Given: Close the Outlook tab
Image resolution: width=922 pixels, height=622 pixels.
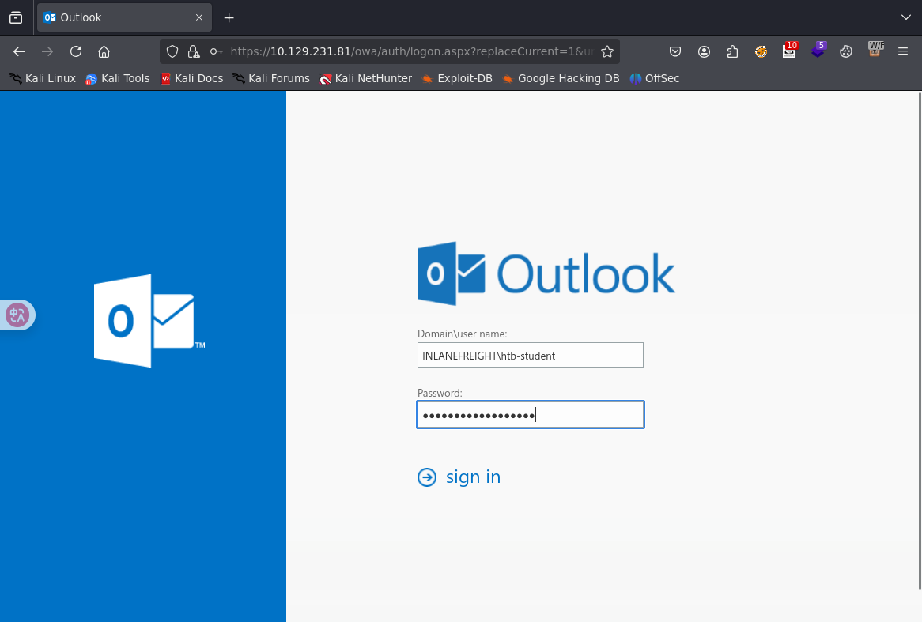Looking at the screenshot, I should 199,17.
